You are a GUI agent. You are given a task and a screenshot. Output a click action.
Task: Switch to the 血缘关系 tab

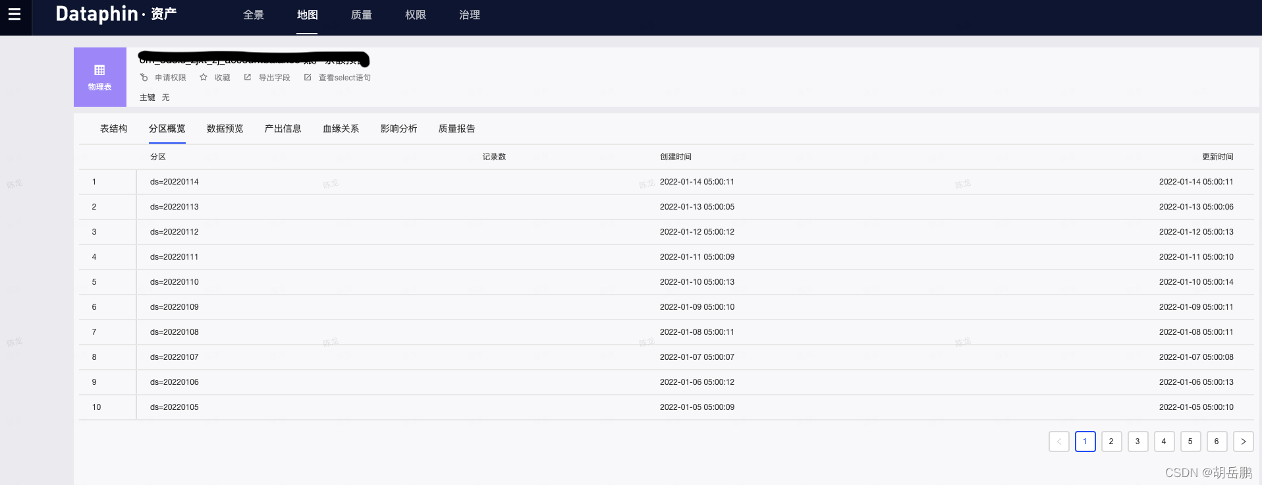pos(341,128)
